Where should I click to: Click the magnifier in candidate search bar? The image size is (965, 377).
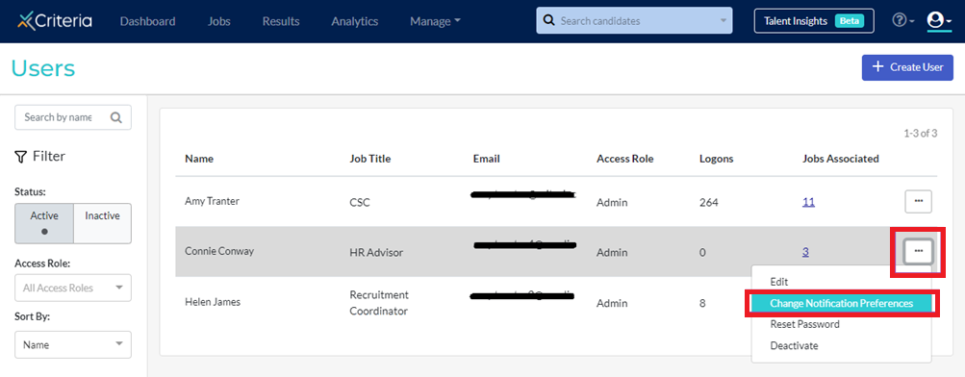pyautogui.click(x=548, y=21)
